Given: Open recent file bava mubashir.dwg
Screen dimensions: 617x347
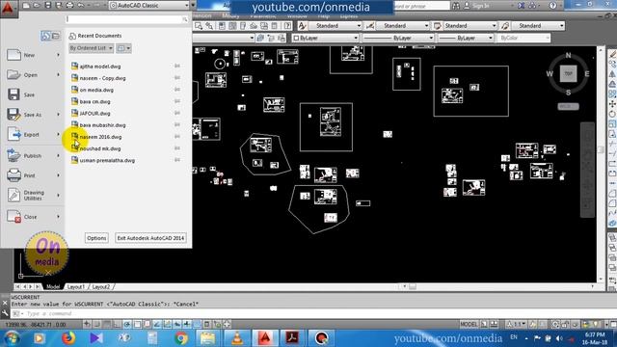Looking at the screenshot, I should click(102, 125).
